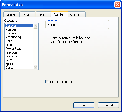This screenshot has height=112, width=122.
Task: Open the Alignment tab
Action: click(x=77, y=15)
